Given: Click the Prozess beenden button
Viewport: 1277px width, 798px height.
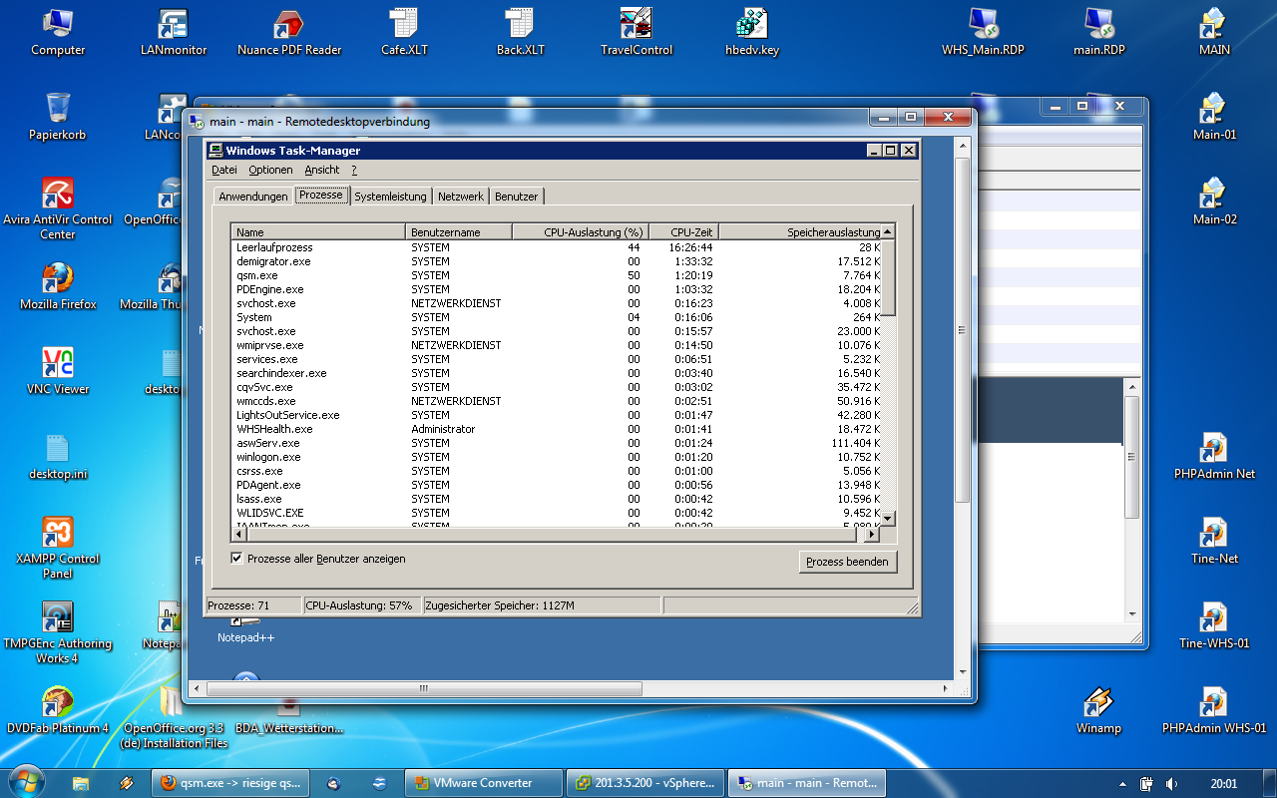Looking at the screenshot, I should tap(847, 562).
